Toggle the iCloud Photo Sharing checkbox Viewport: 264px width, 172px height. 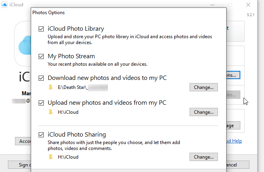(42, 135)
